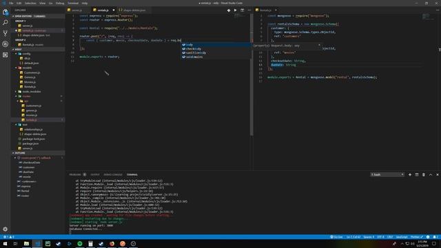
Task: Select the 'body' autocomplete suggestion
Action: tap(216, 44)
